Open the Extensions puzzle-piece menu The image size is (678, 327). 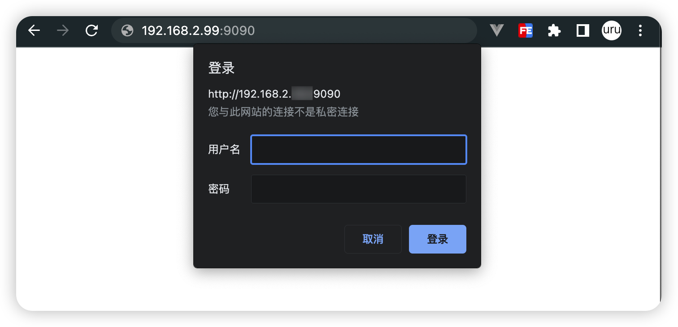pyautogui.click(x=554, y=30)
